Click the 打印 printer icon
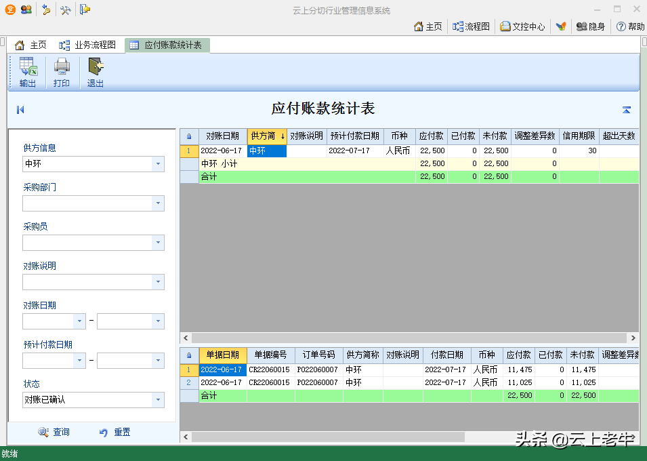Viewport: 647px width, 461px height. (62, 67)
